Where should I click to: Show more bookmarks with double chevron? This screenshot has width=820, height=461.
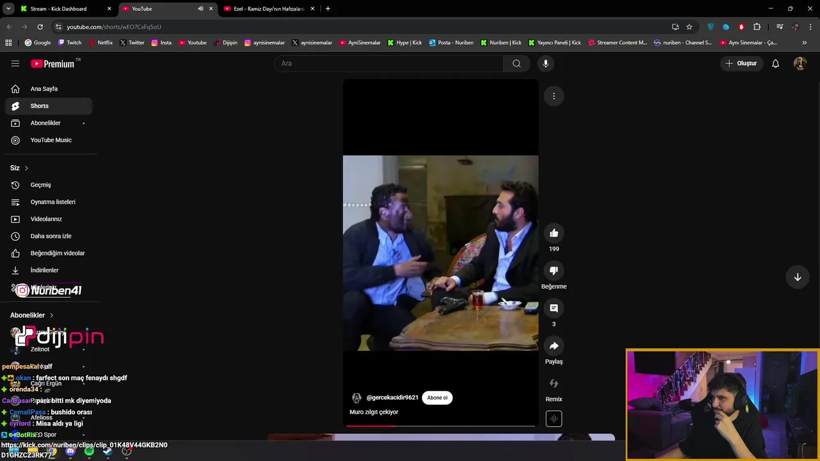coord(805,43)
